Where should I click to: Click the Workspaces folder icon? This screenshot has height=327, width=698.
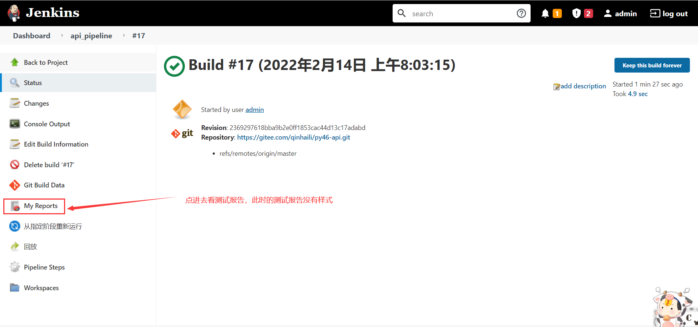click(x=15, y=288)
